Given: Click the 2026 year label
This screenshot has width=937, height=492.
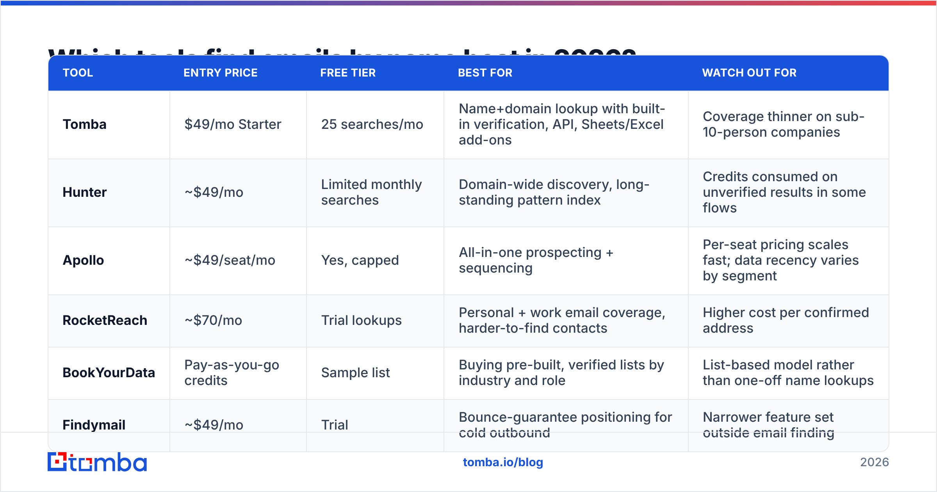Looking at the screenshot, I should [x=875, y=462].
